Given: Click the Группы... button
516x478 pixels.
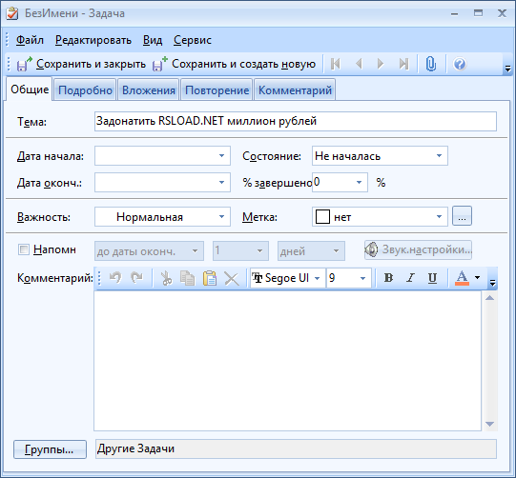Looking at the screenshot, I should [x=50, y=449].
